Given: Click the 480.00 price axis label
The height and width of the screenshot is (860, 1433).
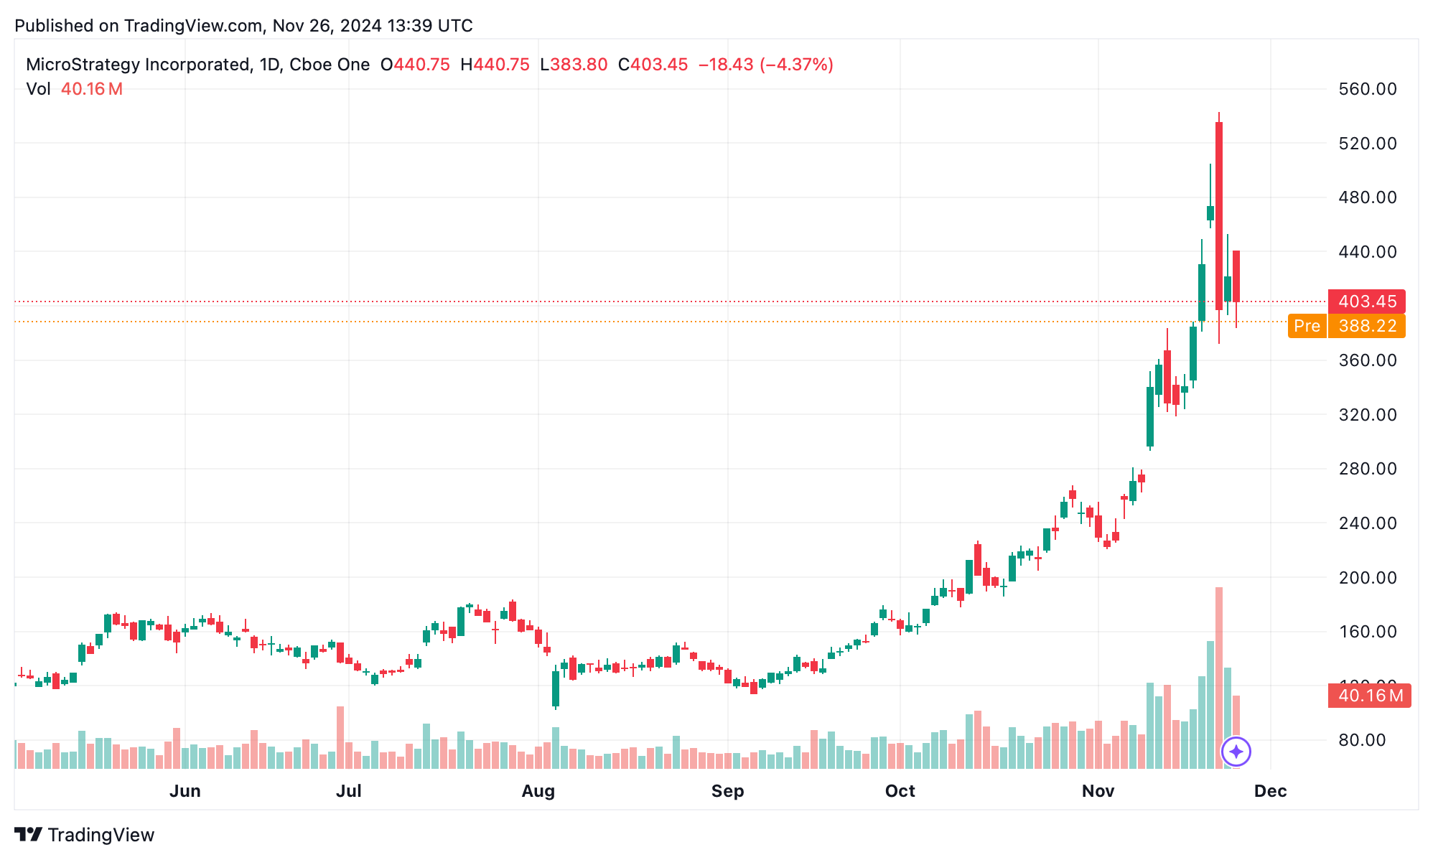Looking at the screenshot, I should 1368,197.
